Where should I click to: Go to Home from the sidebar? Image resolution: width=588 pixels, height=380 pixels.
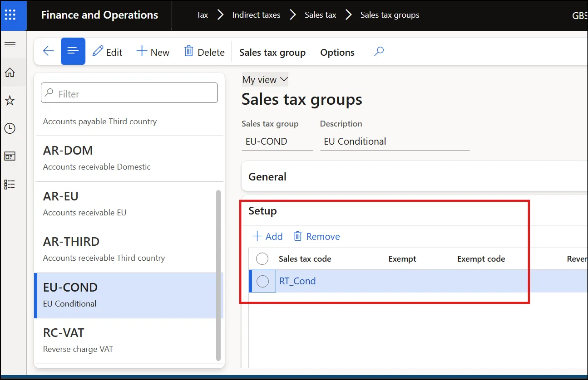pos(10,73)
